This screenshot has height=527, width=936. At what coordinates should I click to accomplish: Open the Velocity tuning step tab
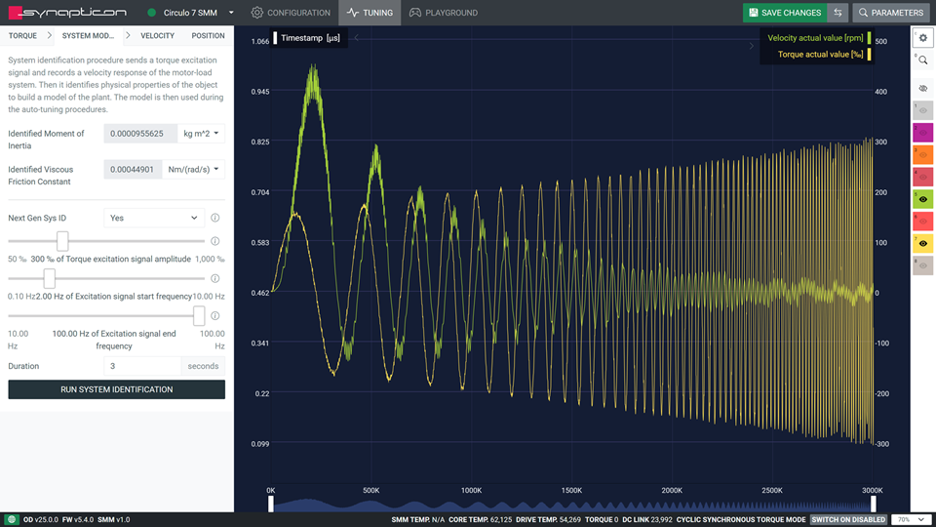(157, 36)
